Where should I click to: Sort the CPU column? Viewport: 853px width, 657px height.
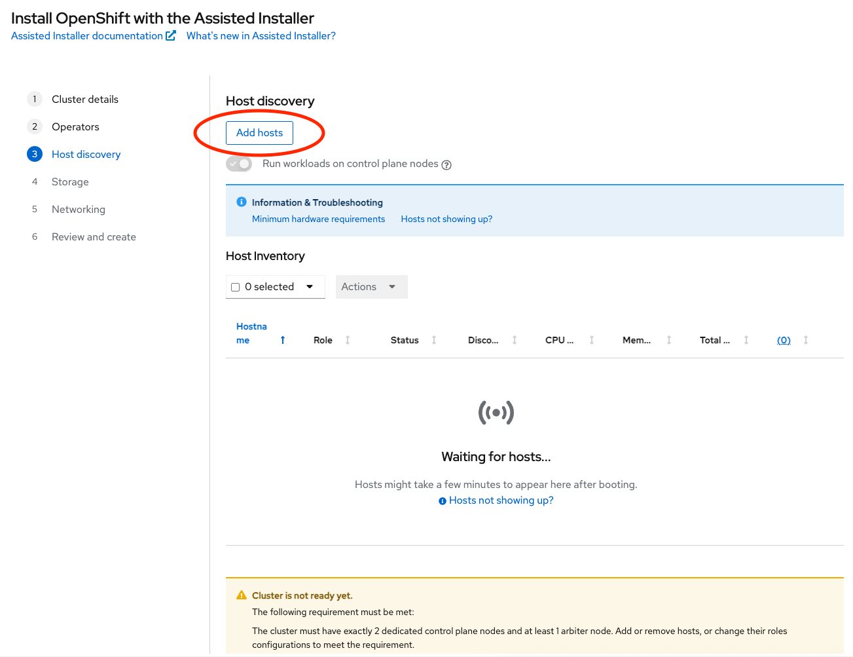pyautogui.click(x=591, y=339)
